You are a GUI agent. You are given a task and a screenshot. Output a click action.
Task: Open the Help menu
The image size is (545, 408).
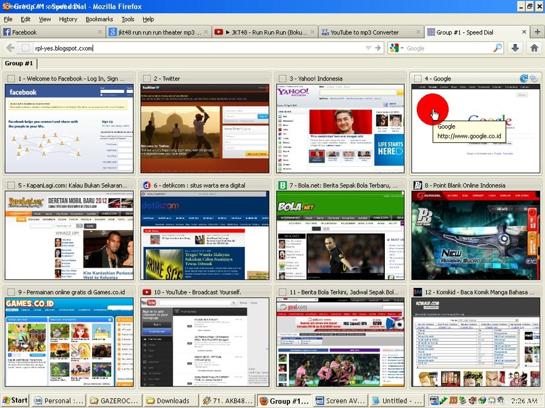pyautogui.click(x=148, y=19)
